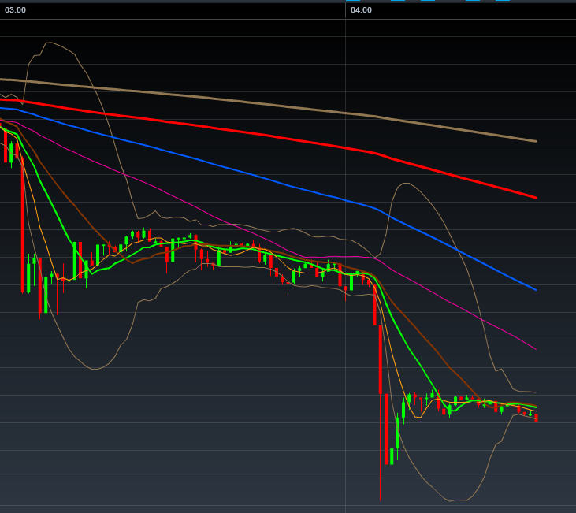
Task: Click the red candle with the longest lower wick
Action: pos(381,411)
